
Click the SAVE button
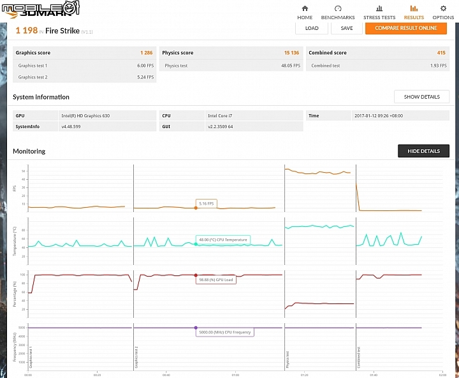click(347, 28)
